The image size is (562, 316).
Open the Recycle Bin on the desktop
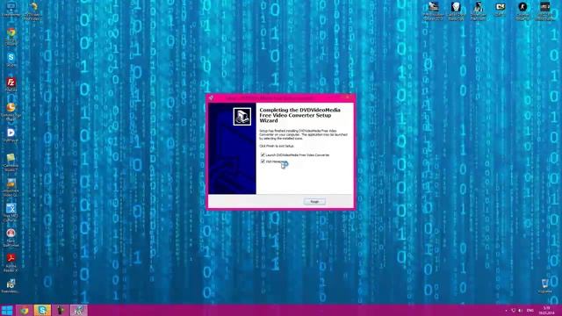point(544,286)
